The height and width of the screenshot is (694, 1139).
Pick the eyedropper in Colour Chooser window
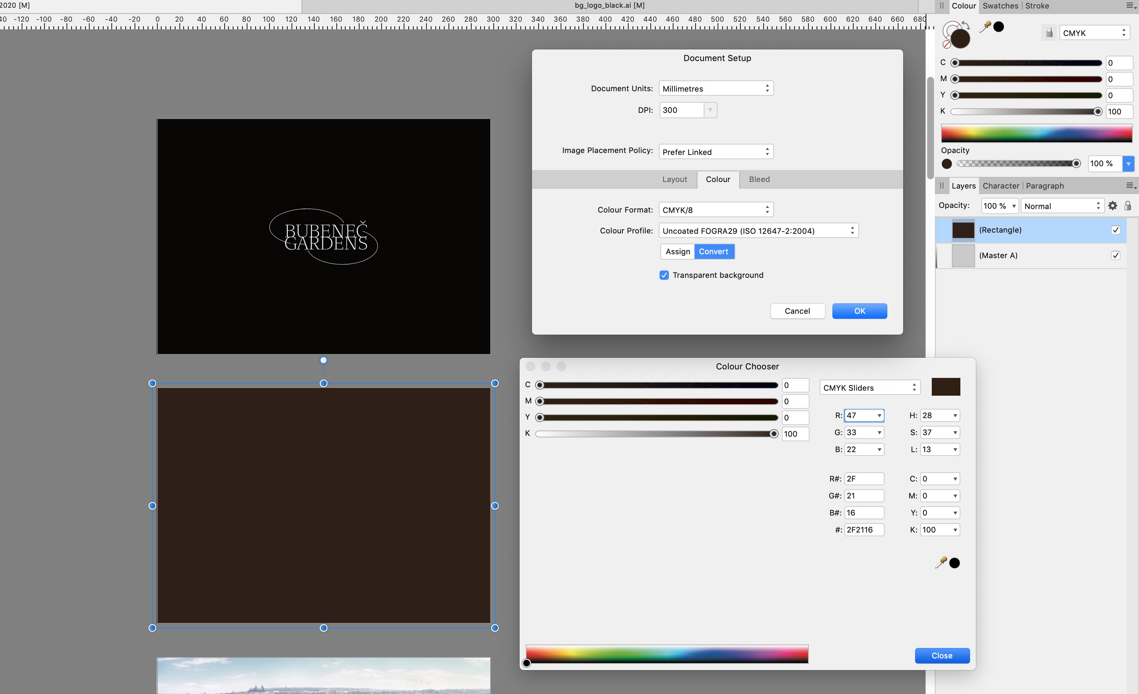coord(941,563)
